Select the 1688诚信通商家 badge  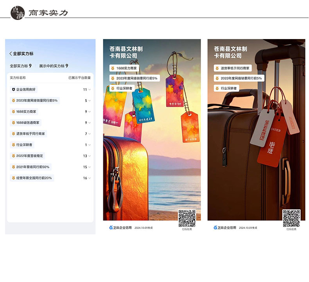click(25, 123)
